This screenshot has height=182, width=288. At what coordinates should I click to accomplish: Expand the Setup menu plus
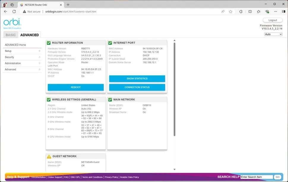pyautogui.click(x=39, y=51)
